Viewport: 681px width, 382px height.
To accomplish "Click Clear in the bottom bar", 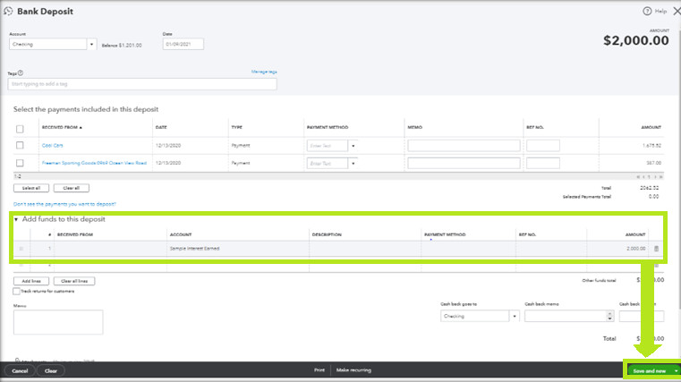I will point(51,370).
